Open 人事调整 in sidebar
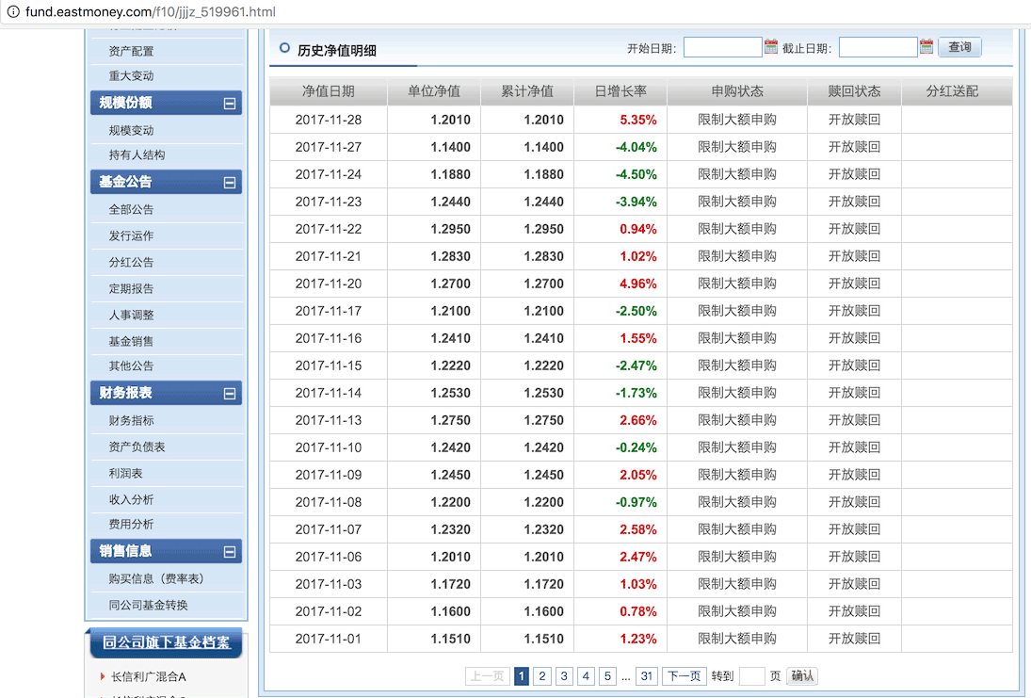 [131, 315]
